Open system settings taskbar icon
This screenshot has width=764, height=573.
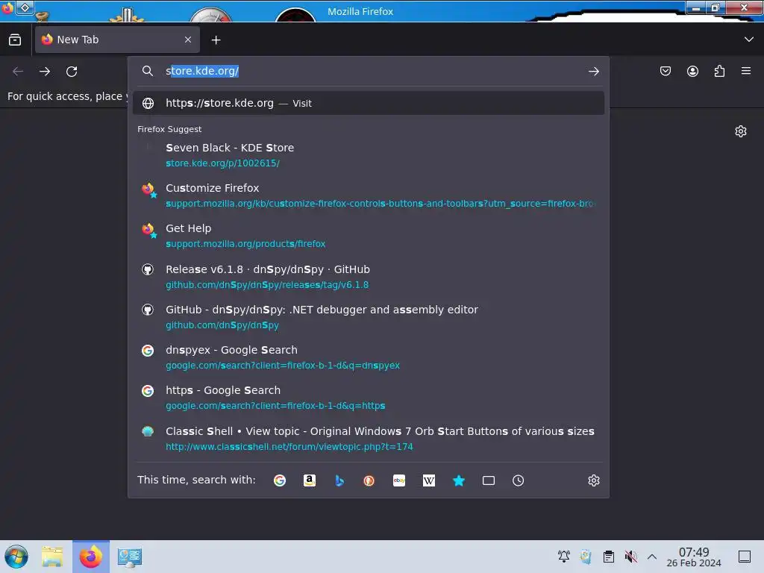(x=130, y=557)
